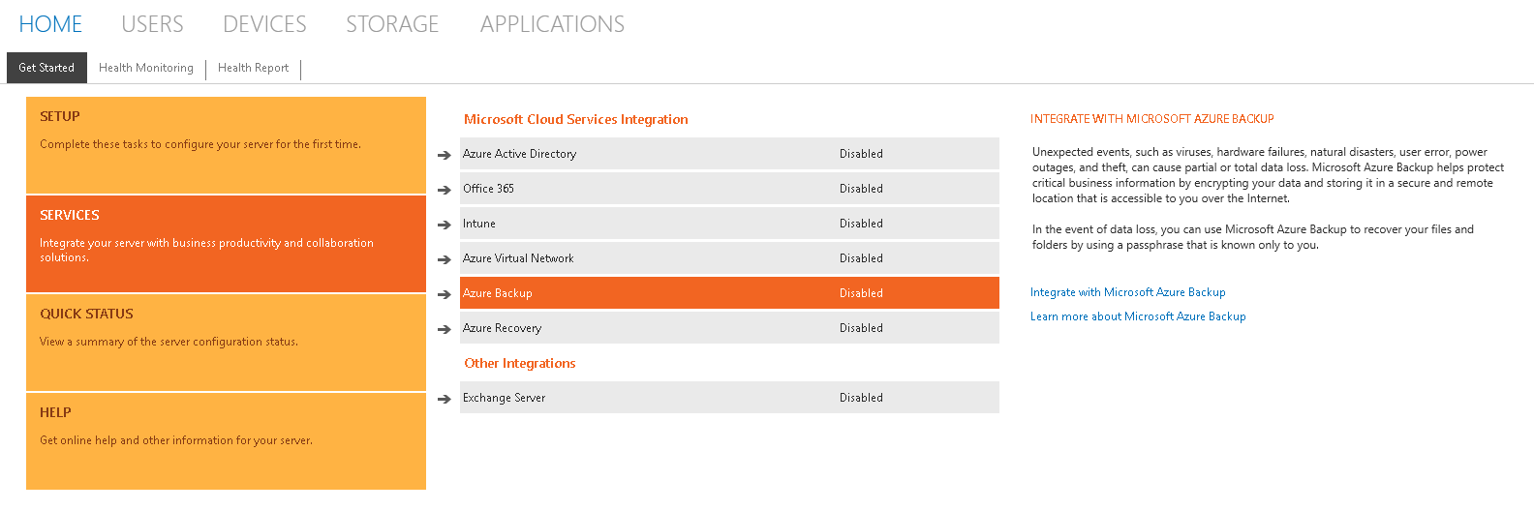1534x511 pixels.
Task: Select the Office 365 row
Action: [729, 189]
